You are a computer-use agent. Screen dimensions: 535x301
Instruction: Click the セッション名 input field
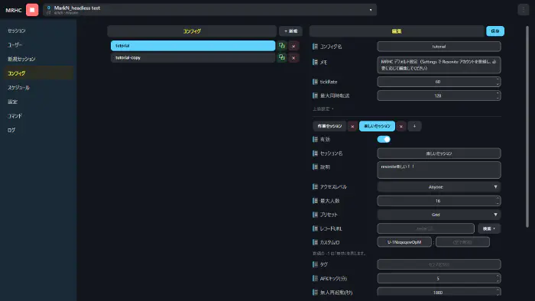tap(439, 154)
